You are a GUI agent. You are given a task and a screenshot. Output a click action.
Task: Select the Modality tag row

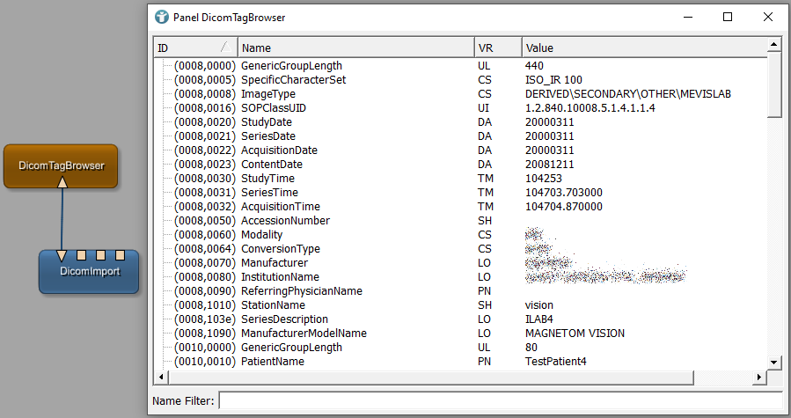[x=264, y=235]
